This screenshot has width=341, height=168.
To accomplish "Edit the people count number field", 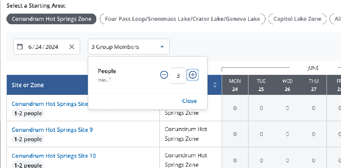I will coord(178,76).
